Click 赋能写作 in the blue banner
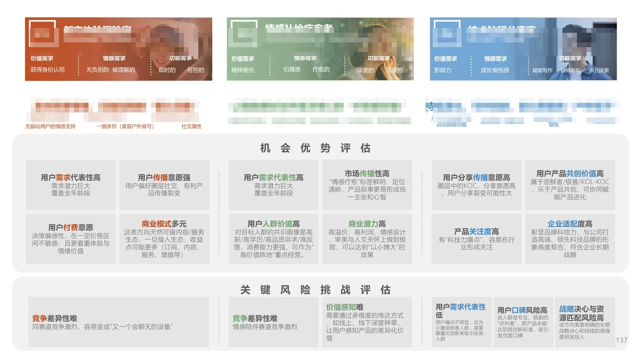The height and width of the screenshot is (360, 641). pyautogui.click(x=542, y=70)
